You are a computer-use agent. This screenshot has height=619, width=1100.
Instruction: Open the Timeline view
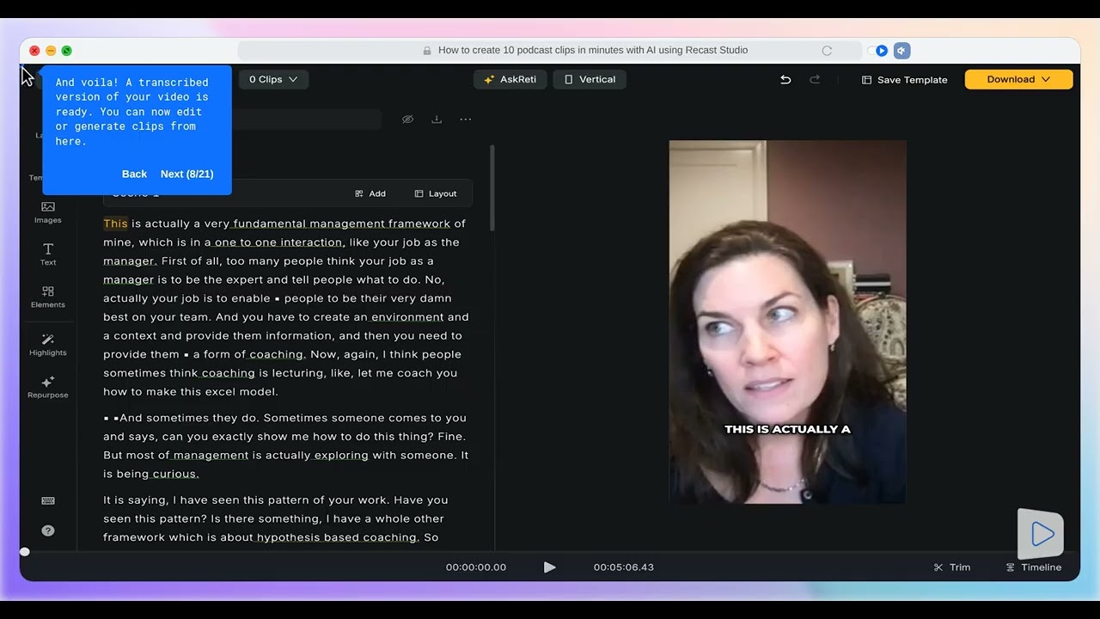click(1034, 567)
